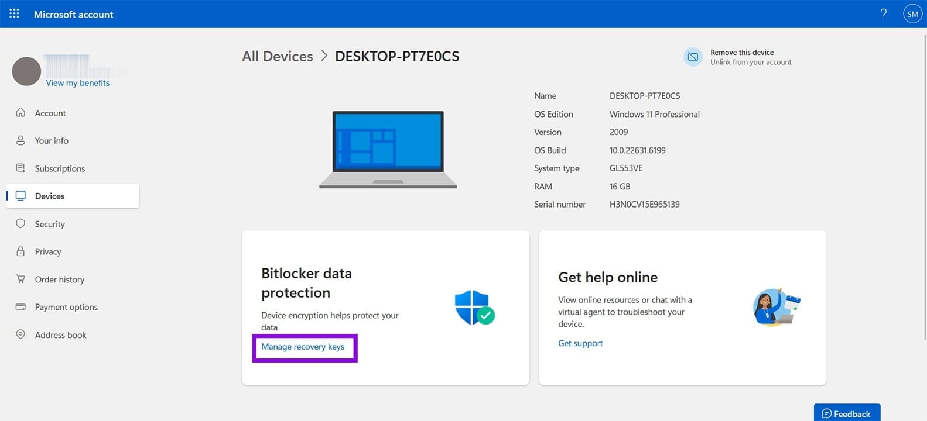Click the Account home icon
This screenshot has width=927, height=421.
[20, 112]
